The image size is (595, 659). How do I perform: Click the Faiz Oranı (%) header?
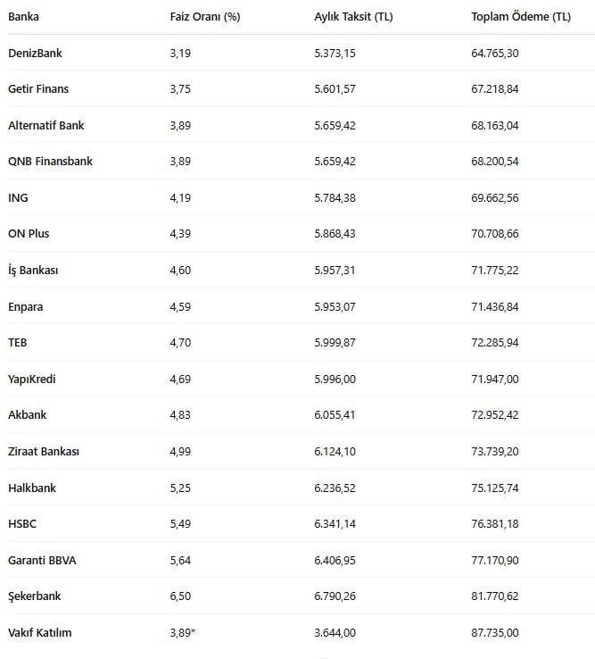pos(205,17)
